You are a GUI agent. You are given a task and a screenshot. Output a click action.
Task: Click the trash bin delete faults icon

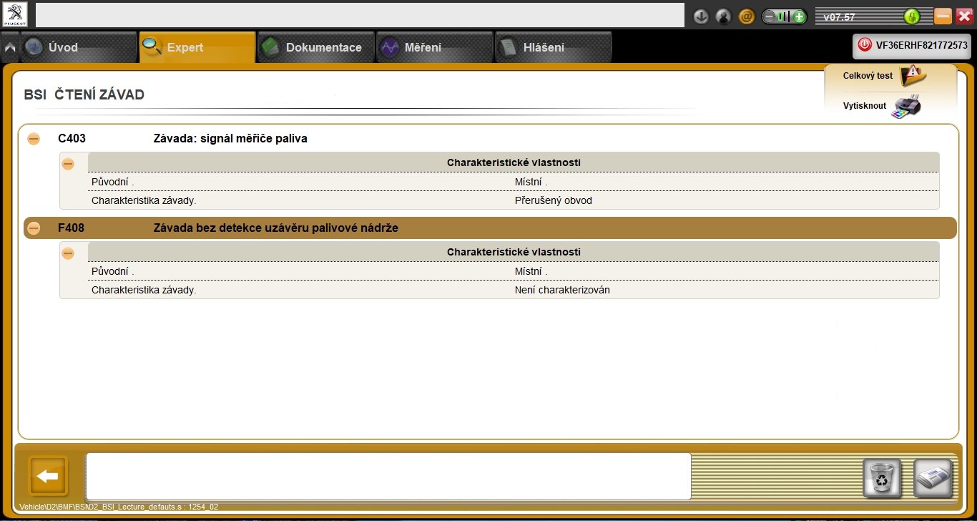(882, 477)
